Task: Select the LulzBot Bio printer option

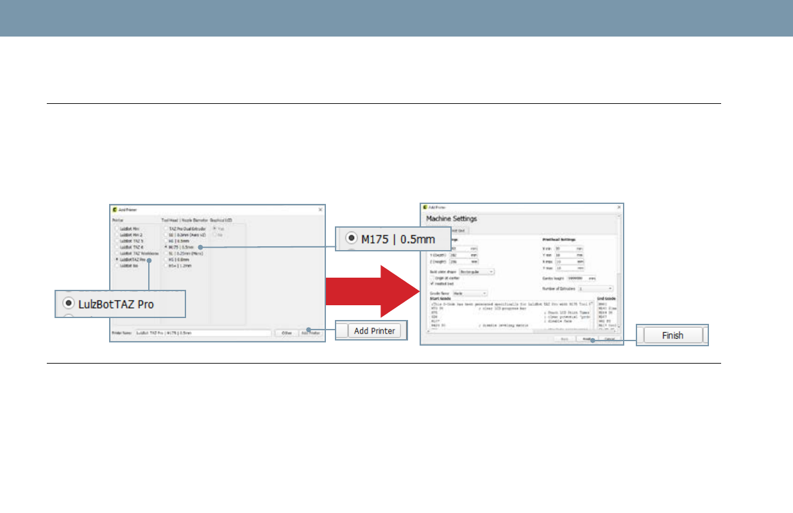Action: coord(117,265)
